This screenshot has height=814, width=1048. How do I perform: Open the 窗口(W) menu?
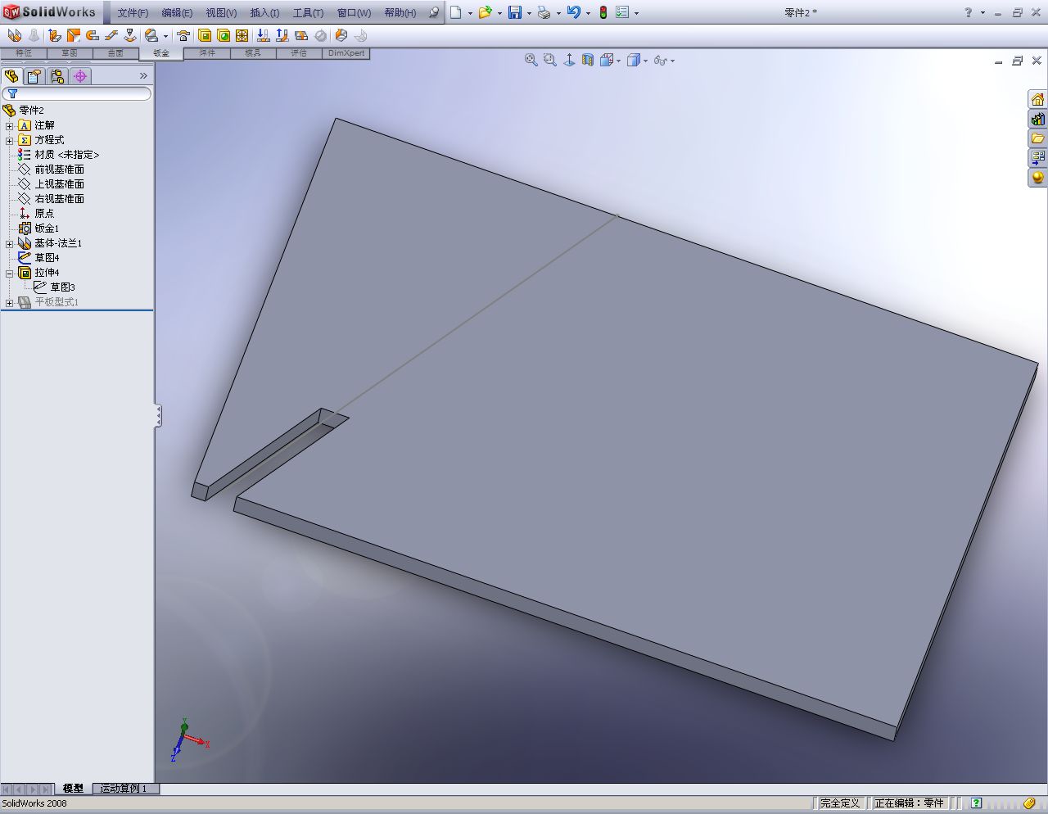(x=354, y=13)
